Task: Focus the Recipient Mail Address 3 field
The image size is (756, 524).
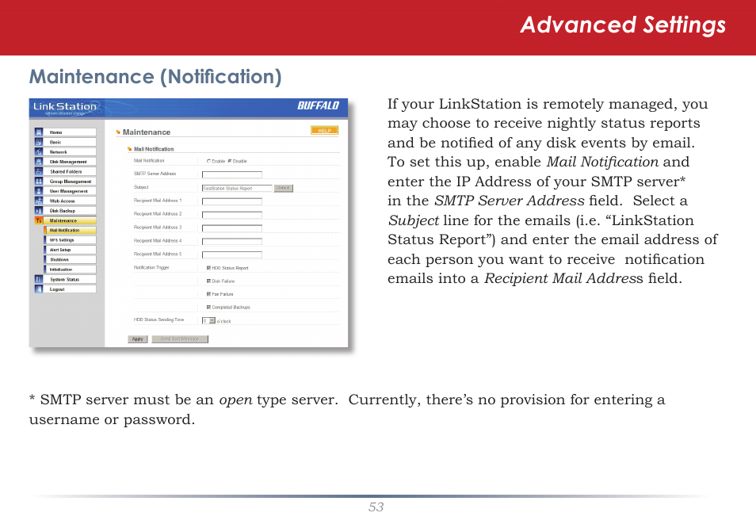Action: point(232,228)
